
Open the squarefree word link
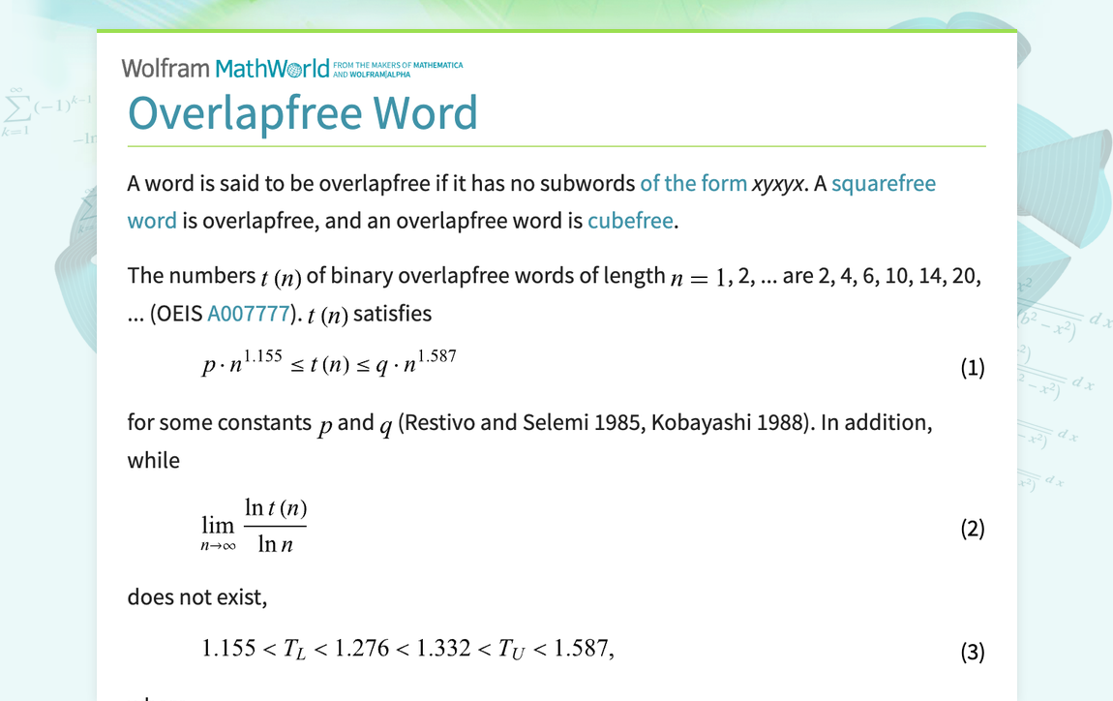tap(884, 183)
